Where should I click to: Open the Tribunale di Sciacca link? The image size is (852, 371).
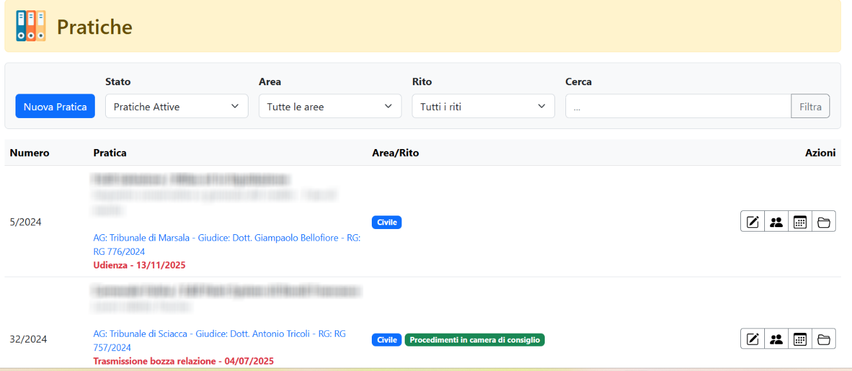pos(219,340)
